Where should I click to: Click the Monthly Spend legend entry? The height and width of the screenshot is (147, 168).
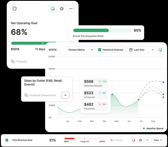click(x=153, y=128)
